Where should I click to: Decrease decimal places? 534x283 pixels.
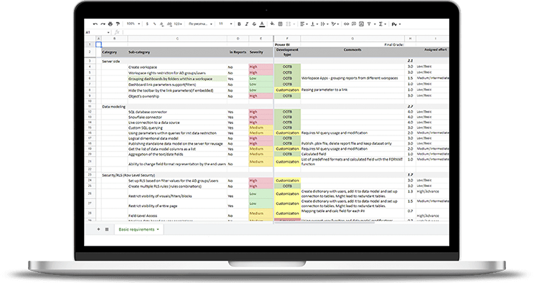pos(161,24)
